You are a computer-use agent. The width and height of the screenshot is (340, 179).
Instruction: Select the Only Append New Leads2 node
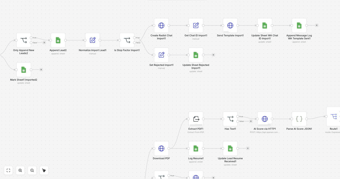(24, 40)
